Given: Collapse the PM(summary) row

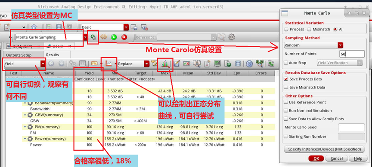Looking at the screenshot, I should click(25, 127).
